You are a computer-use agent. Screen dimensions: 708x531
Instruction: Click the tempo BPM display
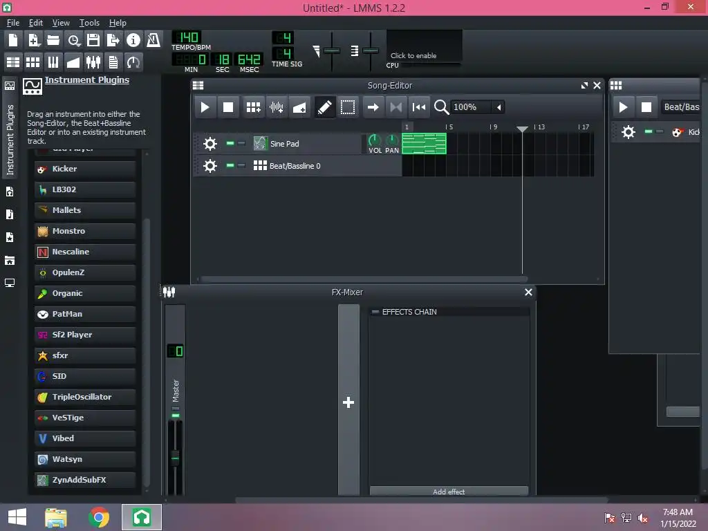point(187,37)
